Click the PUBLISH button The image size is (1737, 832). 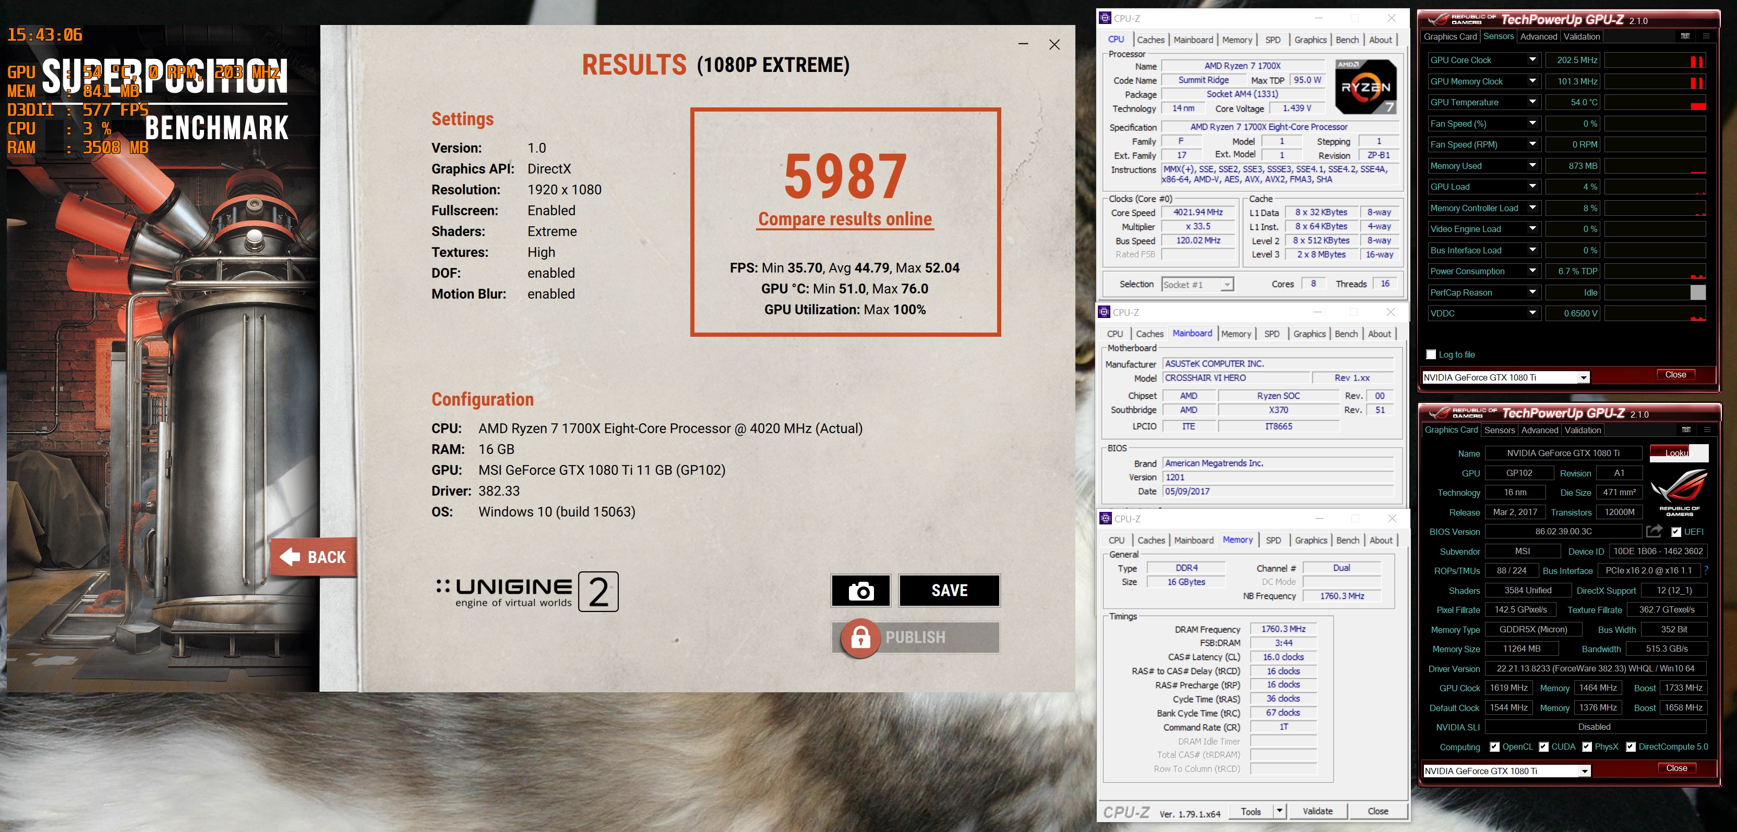[x=915, y=638]
